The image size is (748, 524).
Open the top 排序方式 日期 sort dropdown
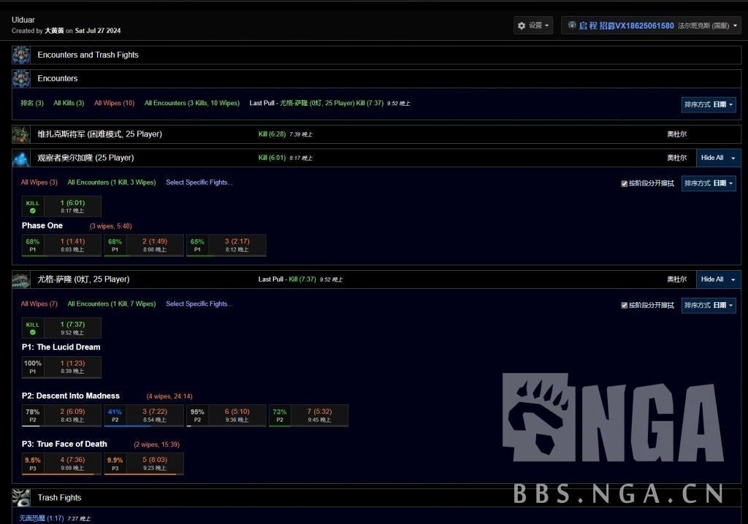709,104
